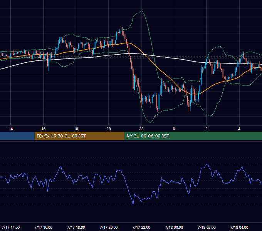This screenshot has width=262, height=231.
Task: Click the 2 hour label on chart axis
Action: click(207, 129)
